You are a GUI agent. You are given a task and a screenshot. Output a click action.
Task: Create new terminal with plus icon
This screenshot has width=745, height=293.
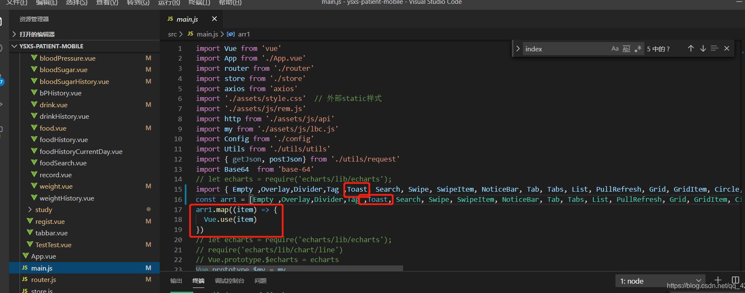[x=718, y=280]
